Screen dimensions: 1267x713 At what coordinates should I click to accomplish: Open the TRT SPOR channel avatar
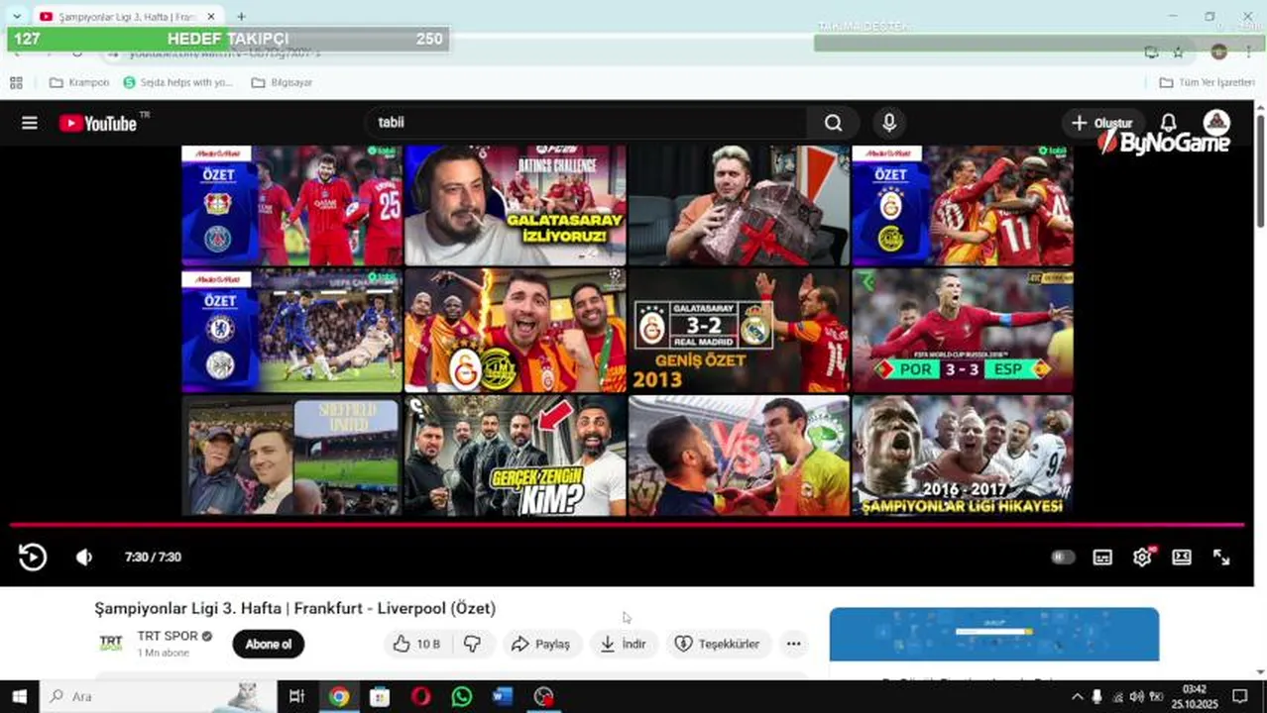click(x=111, y=644)
